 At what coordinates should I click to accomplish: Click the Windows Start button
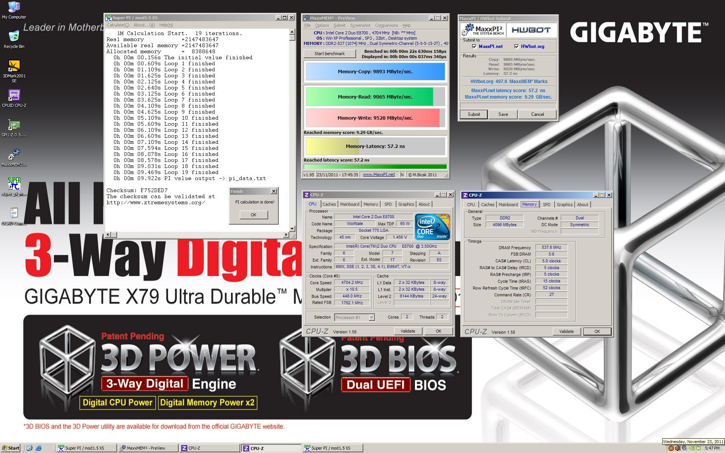(11, 448)
